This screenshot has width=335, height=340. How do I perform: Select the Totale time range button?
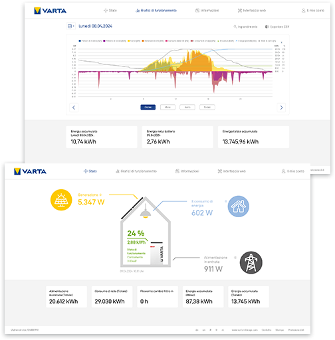click(x=207, y=107)
